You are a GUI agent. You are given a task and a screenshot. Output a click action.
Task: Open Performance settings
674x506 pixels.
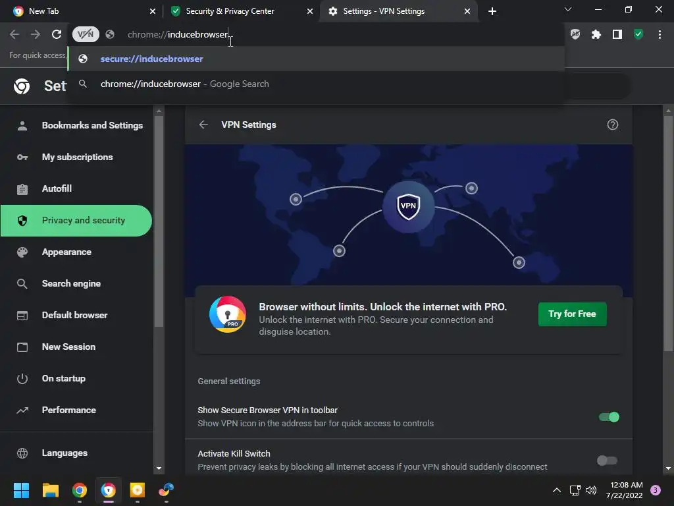76,410
